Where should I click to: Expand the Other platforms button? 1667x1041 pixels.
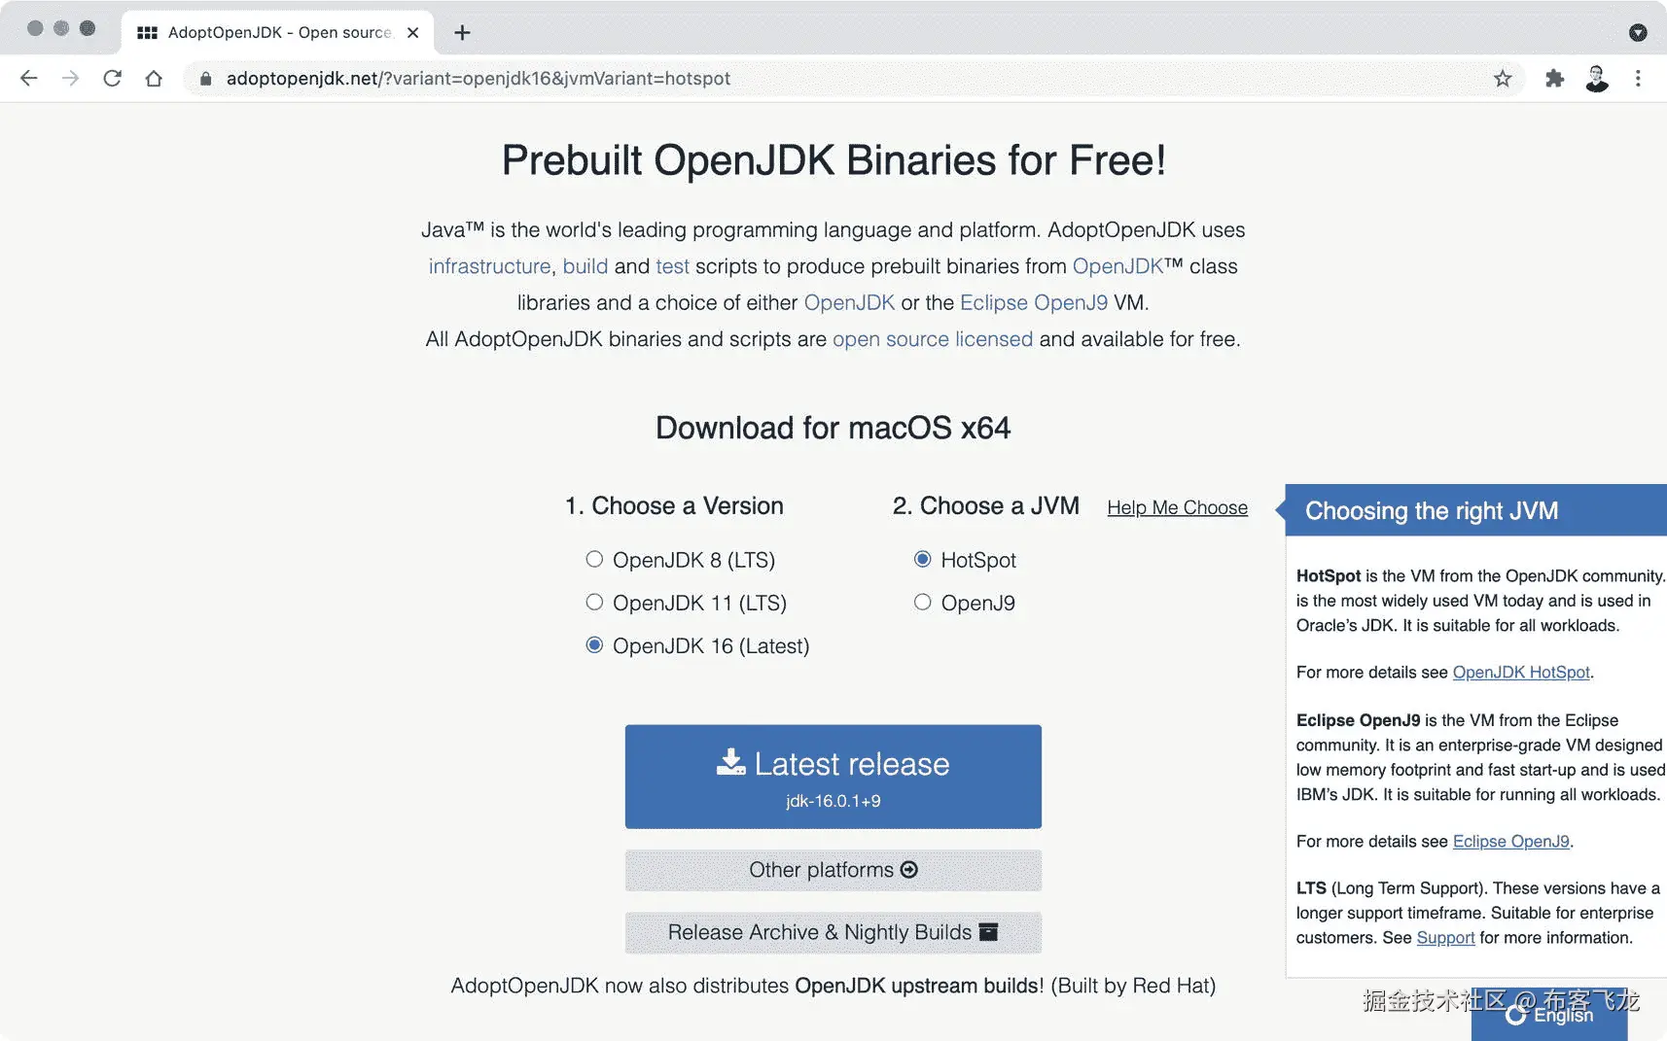(x=833, y=870)
